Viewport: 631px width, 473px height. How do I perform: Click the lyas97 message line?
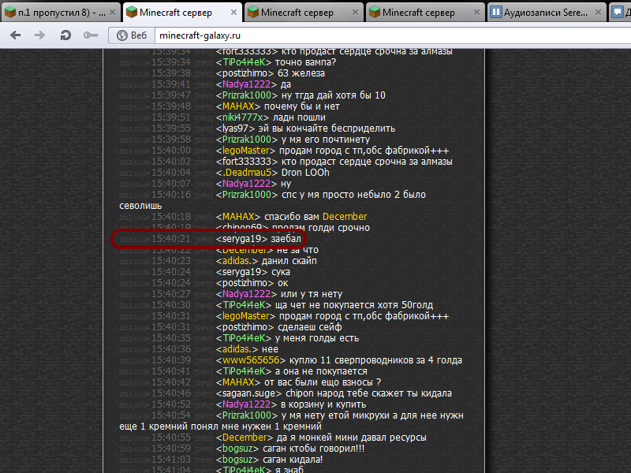coord(305,128)
